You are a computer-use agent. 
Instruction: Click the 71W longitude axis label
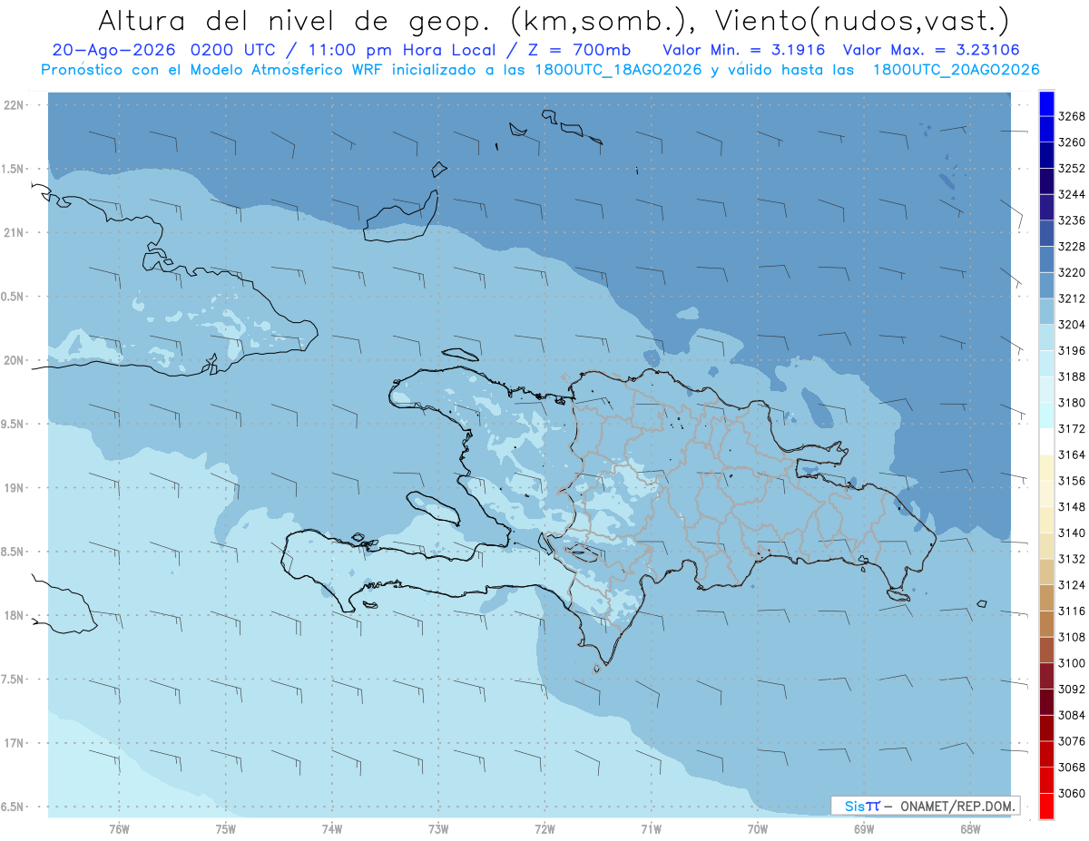click(x=651, y=828)
